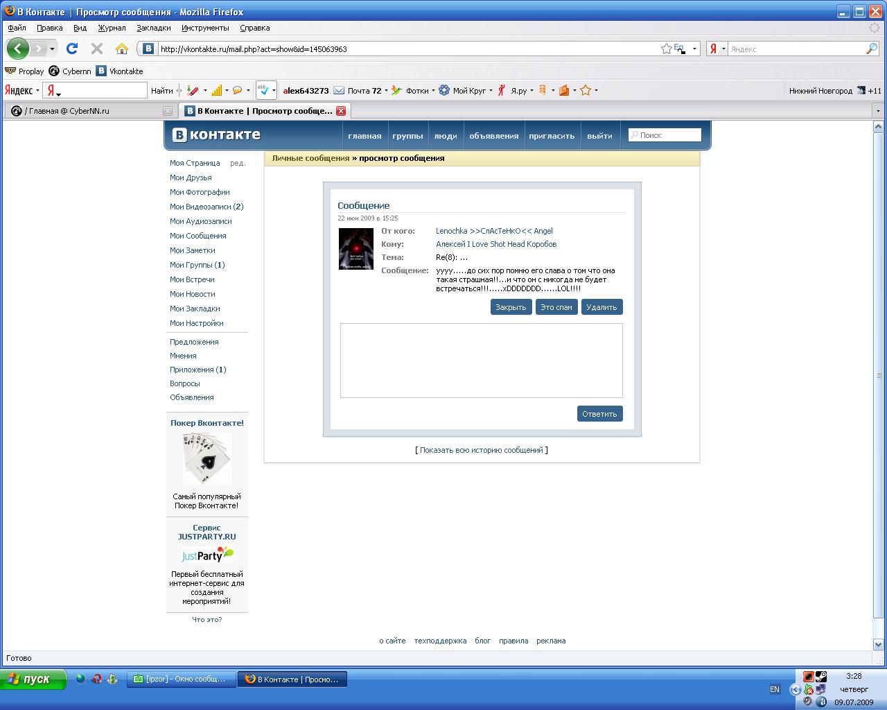The height and width of the screenshot is (710, 887).
Task: Click the speech bubble icon in Yandex toolbar
Action: [x=237, y=90]
